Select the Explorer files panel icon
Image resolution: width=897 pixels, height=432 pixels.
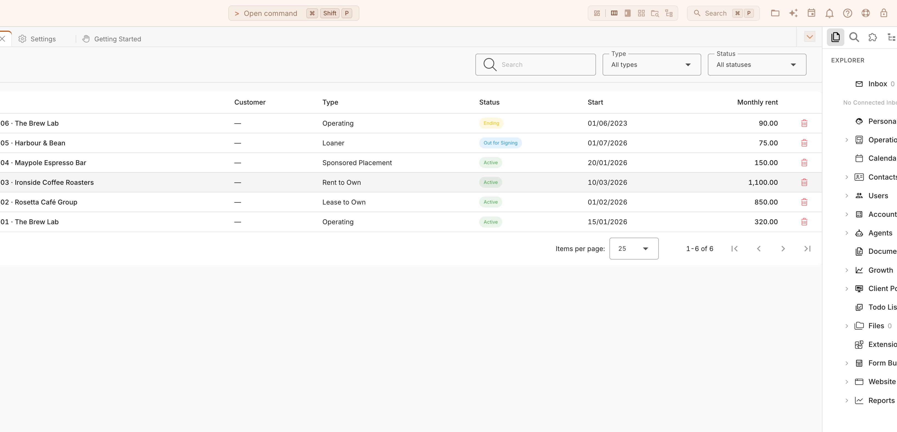tap(835, 37)
